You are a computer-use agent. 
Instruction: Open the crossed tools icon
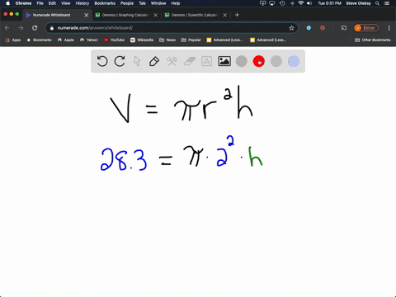[x=172, y=61]
